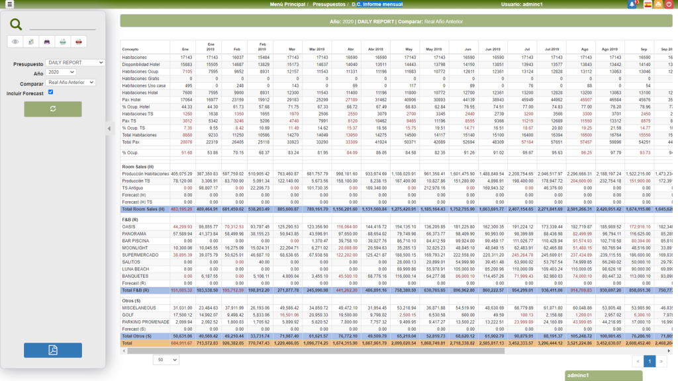Screen dimensions: 678x381
Task: Click the orange print icon in header
Action: pos(658,5)
